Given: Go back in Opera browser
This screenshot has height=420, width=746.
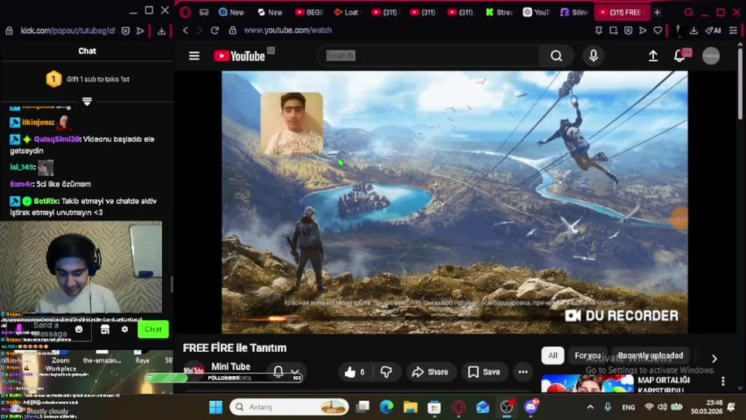Looking at the screenshot, I should [186, 30].
